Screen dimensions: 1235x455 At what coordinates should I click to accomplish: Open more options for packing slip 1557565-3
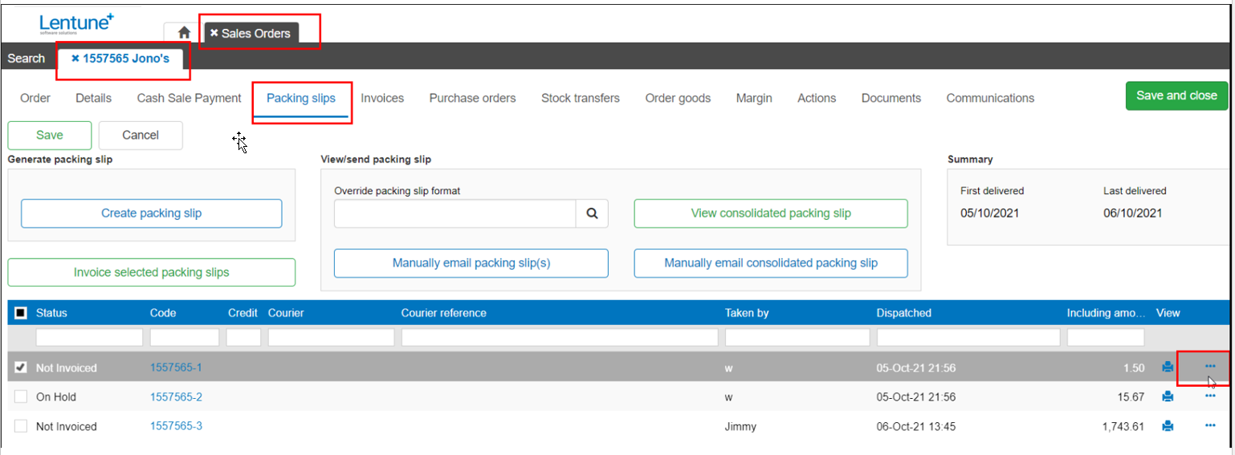1210,425
